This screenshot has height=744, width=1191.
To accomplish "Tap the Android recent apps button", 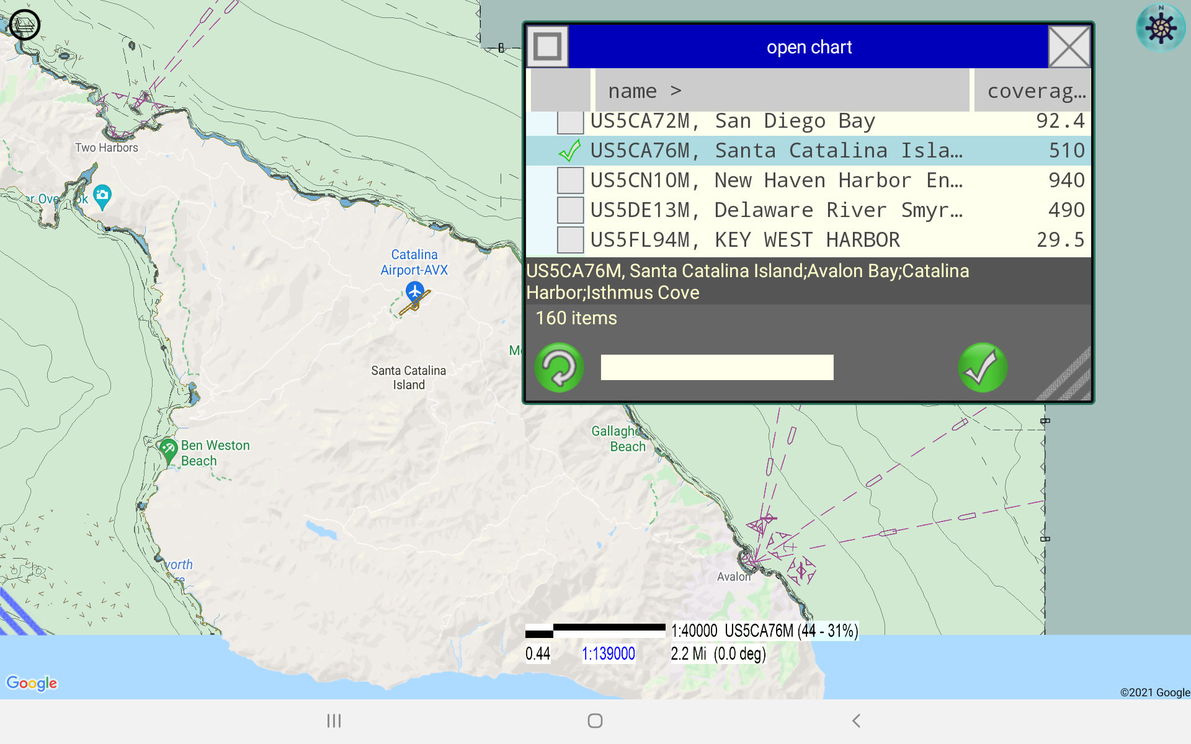I will click(334, 720).
